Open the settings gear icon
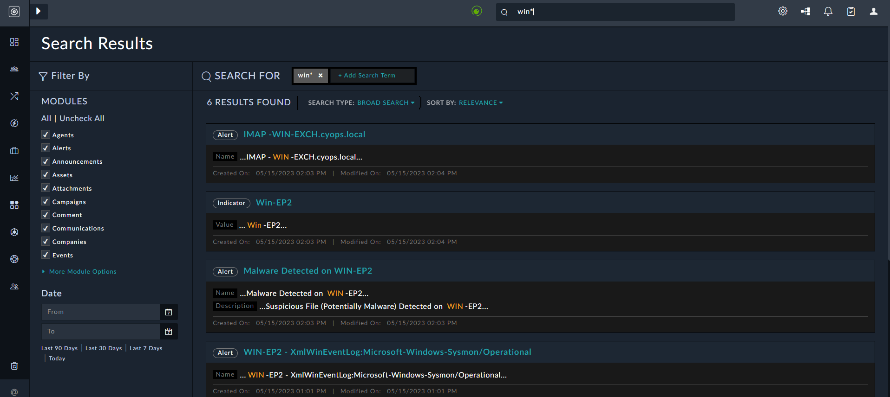This screenshot has height=397, width=890. pyautogui.click(x=783, y=12)
